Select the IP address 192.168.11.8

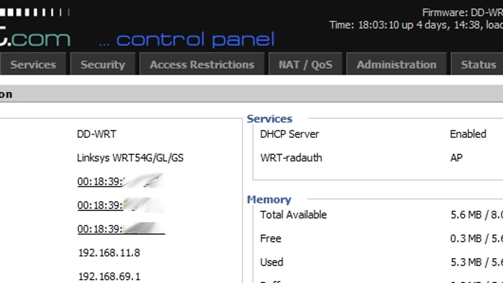(109, 253)
